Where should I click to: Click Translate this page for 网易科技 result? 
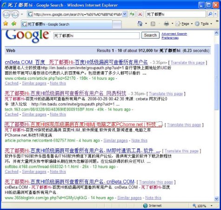pyautogui.click(x=166, y=94)
